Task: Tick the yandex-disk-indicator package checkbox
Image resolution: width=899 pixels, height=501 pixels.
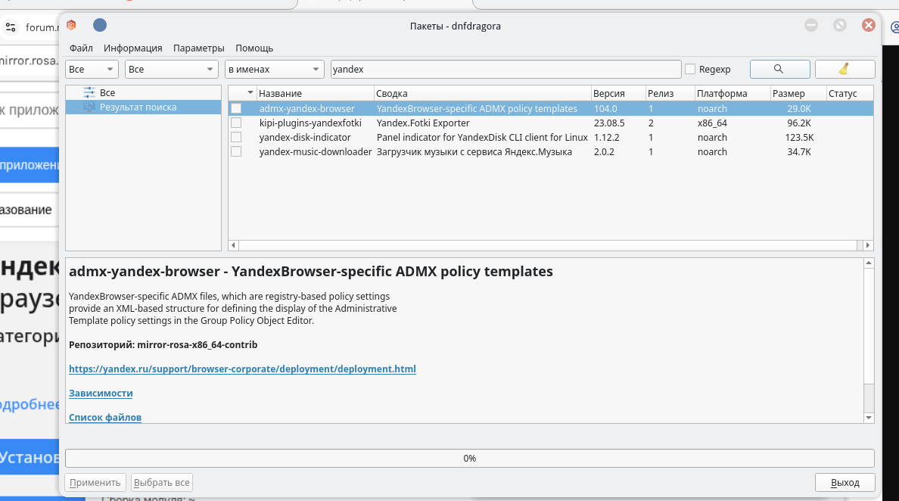Action: click(236, 137)
